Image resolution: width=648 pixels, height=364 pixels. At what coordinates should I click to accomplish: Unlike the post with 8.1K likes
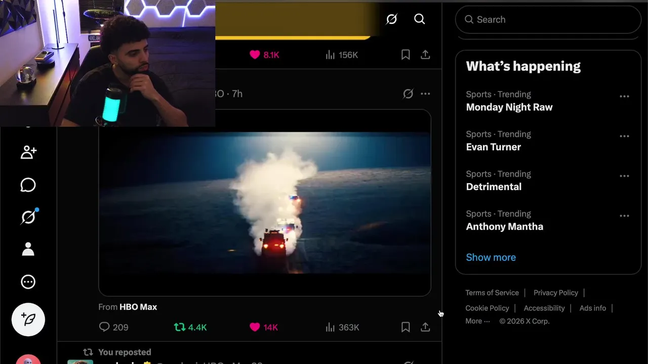pos(264,55)
